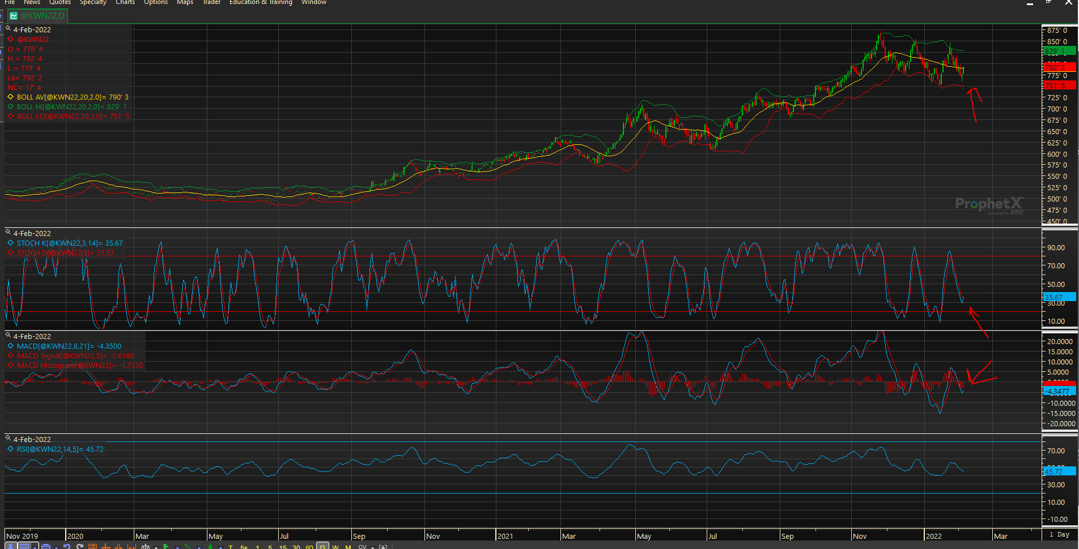Click the blue diamond beside STOCH K
The height and width of the screenshot is (549, 1079).
pyautogui.click(x=10, y=243)
